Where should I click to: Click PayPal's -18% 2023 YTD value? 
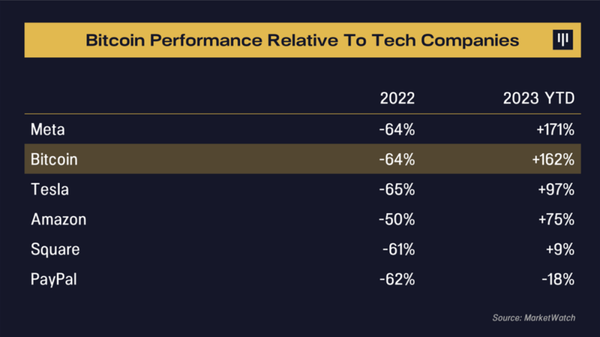point(558,279)
